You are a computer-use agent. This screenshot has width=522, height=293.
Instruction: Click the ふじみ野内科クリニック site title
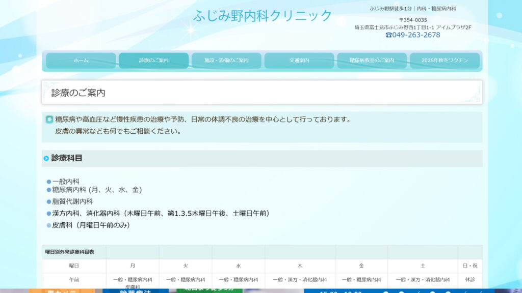(x=261, y=16)
